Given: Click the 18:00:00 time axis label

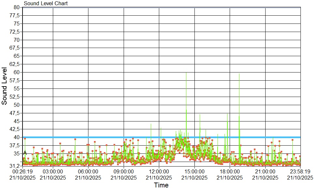Looking at the screenshot, I should click(230, 171).
